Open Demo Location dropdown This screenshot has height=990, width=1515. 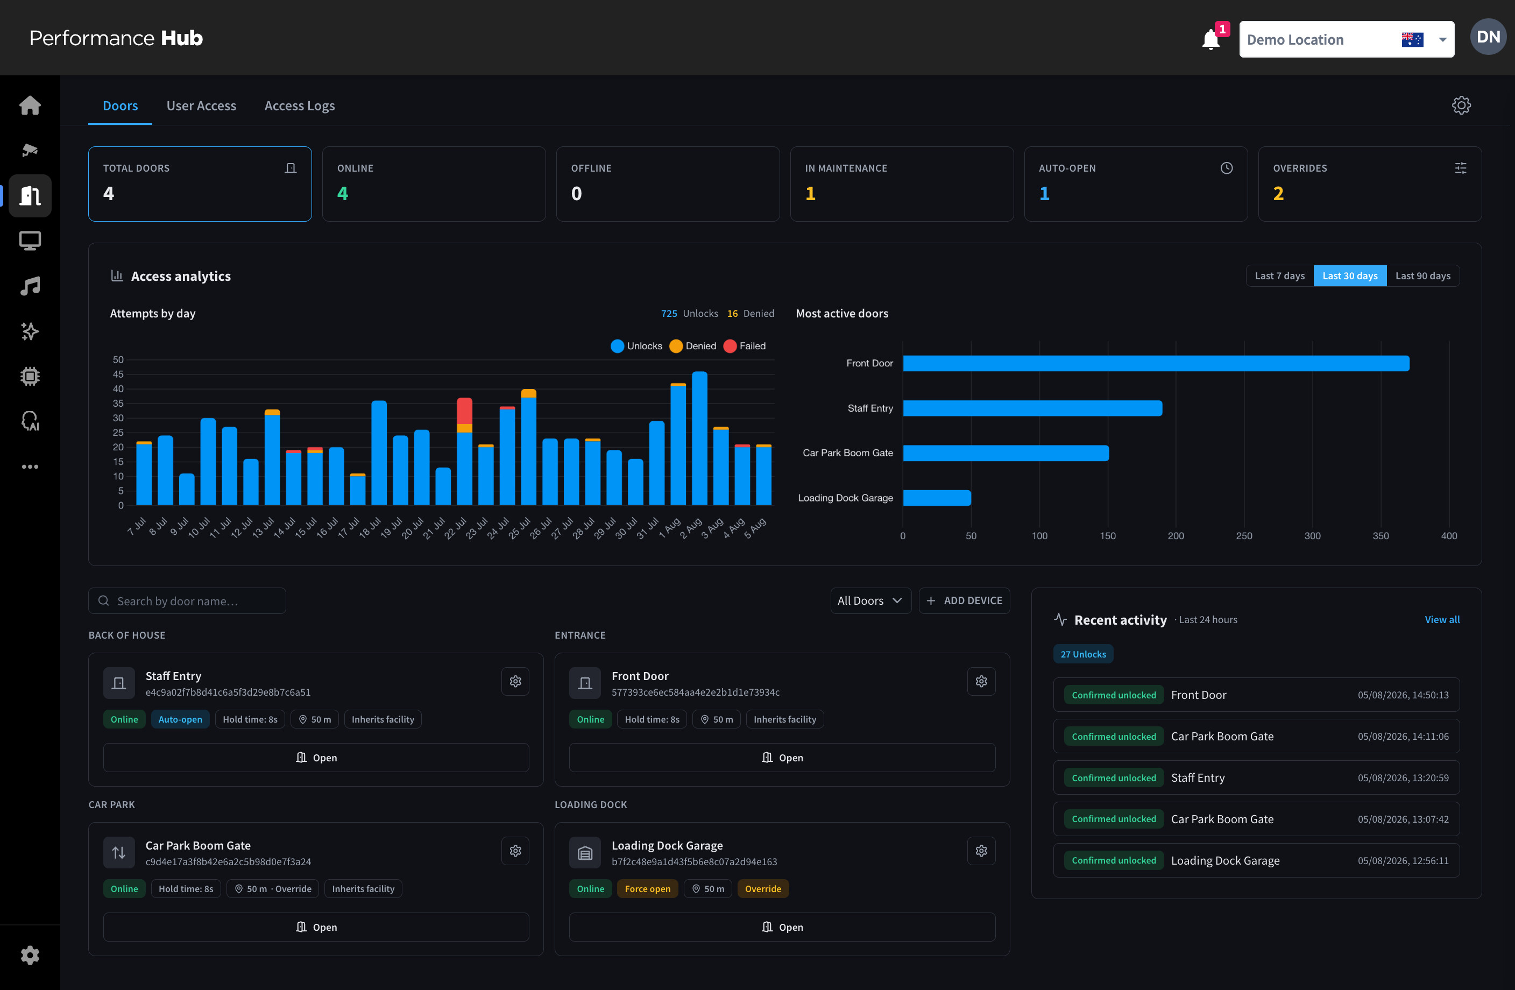pos(1346,39)
